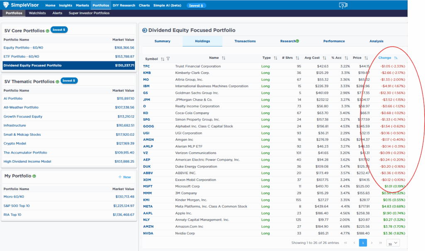Click the info icon beside My Portfolio
Viewport: 425px width, 251px height.
pos(34,176)
